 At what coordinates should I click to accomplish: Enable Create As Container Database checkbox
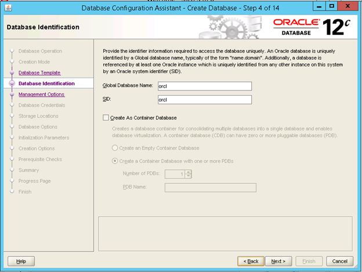coord(106,118)
